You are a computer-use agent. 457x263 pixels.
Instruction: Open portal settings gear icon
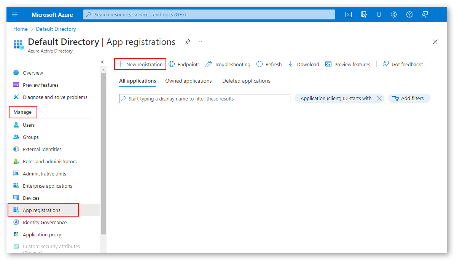[394, 14]
